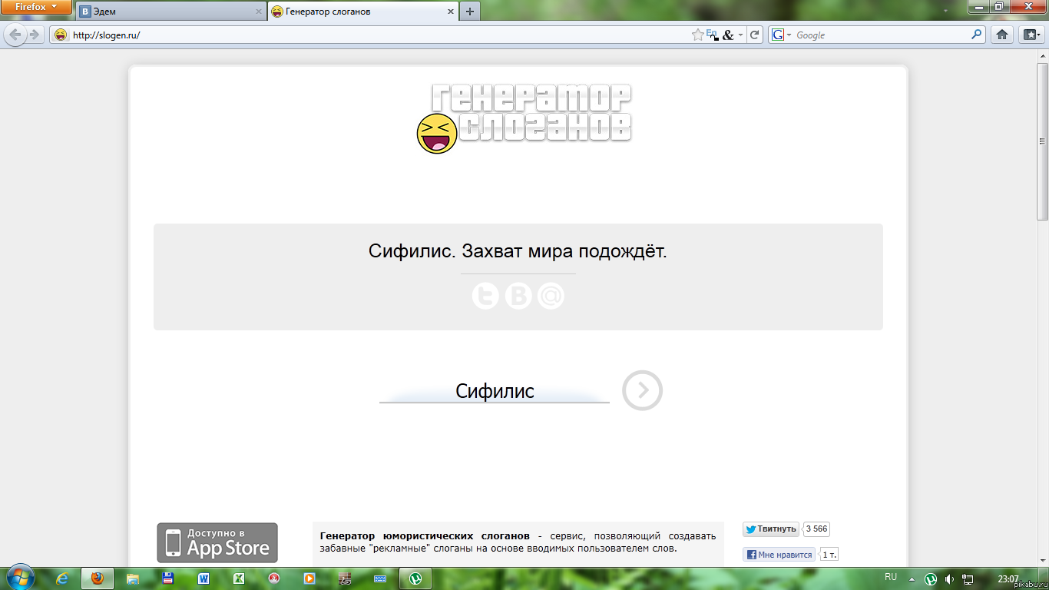Bookmark this page with the star icon
Image resolution: width=1049 pixels, height=590 pixels.
point(697,35)
